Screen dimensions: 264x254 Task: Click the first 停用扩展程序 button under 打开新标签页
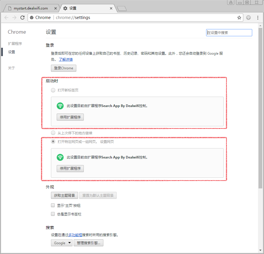tap(70, 117)
